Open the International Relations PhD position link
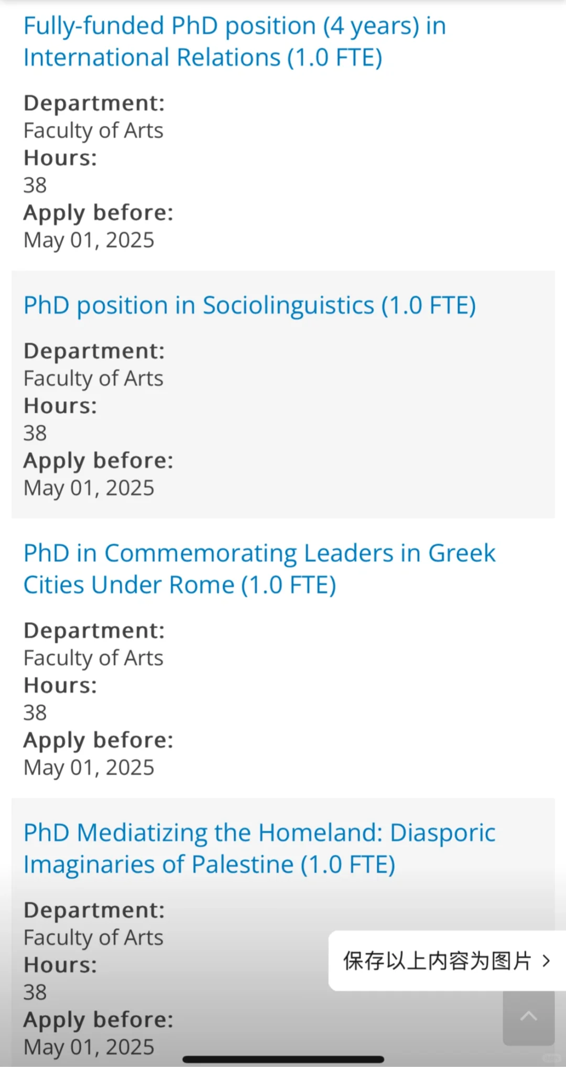The image size is (566, 1067). pos(234,41)
